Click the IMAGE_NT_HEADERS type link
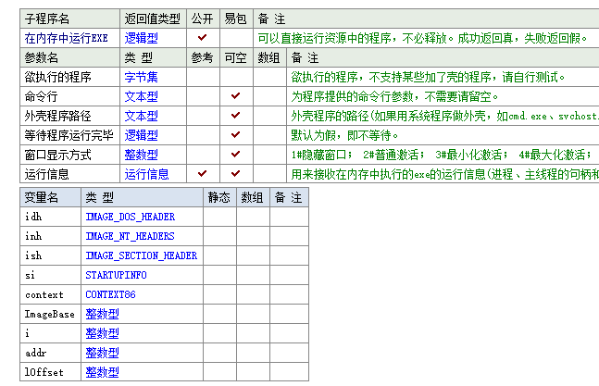599x386 pixels. (130, 236)
